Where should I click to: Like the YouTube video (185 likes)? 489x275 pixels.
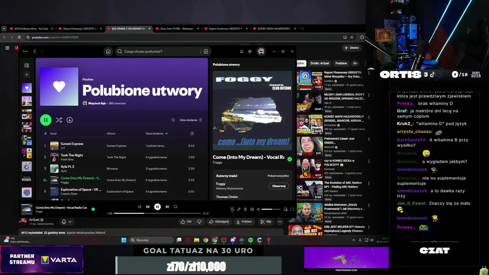186,222
